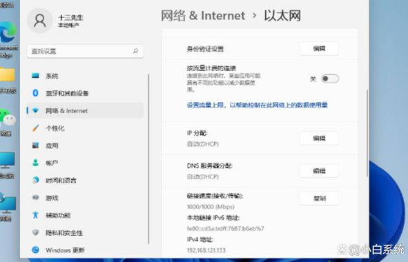Open the 应用 apps icon
The image size is (408, 262).
pyautogui.click(x=35, y=145)
